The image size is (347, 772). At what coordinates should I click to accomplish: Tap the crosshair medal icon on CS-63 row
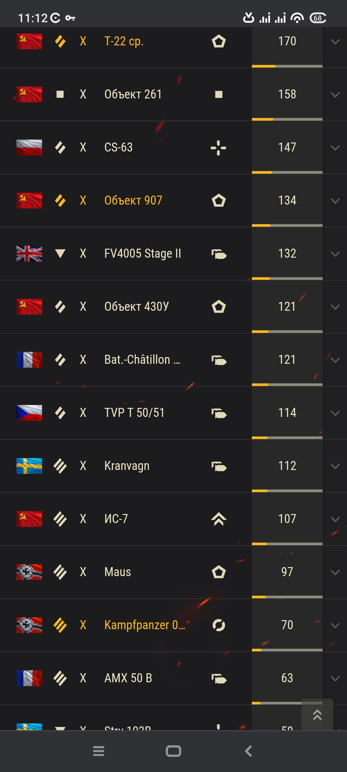point(218,148)
